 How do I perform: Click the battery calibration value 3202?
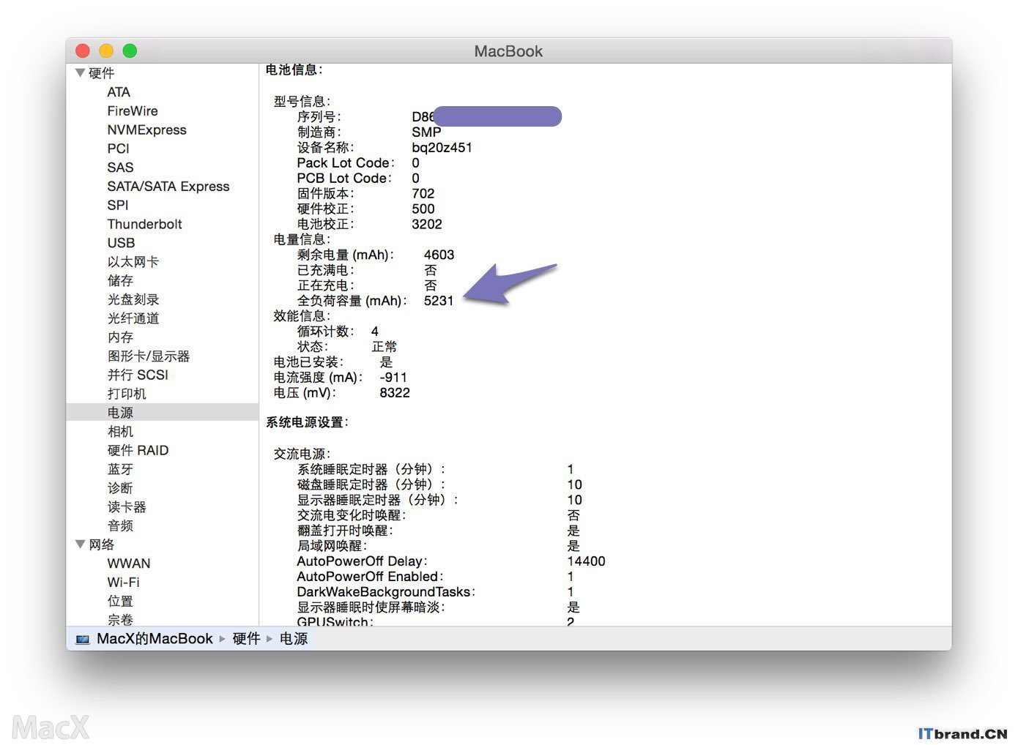coord(427,225)
